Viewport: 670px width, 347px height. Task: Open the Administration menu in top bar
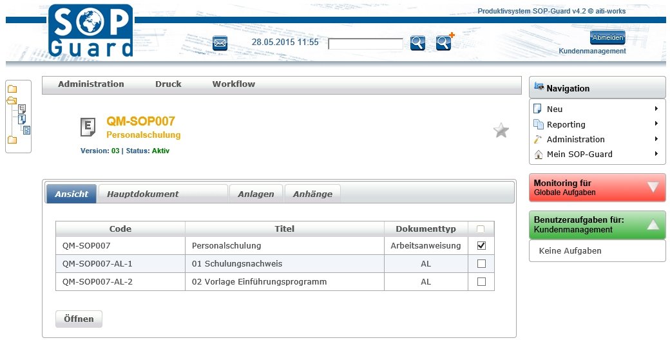91,84
